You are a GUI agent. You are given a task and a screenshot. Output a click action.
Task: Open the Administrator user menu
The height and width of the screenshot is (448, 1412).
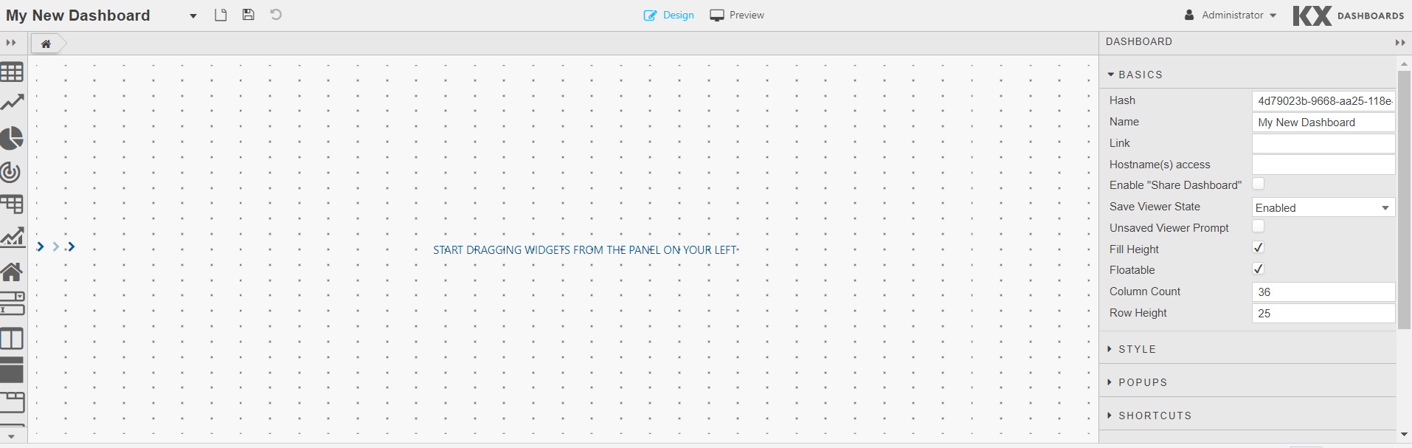coord(1231,15)
